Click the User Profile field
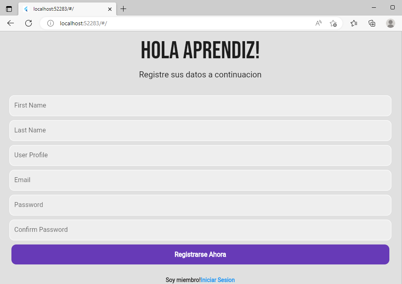Screen dimensions: 402x284 200,155
